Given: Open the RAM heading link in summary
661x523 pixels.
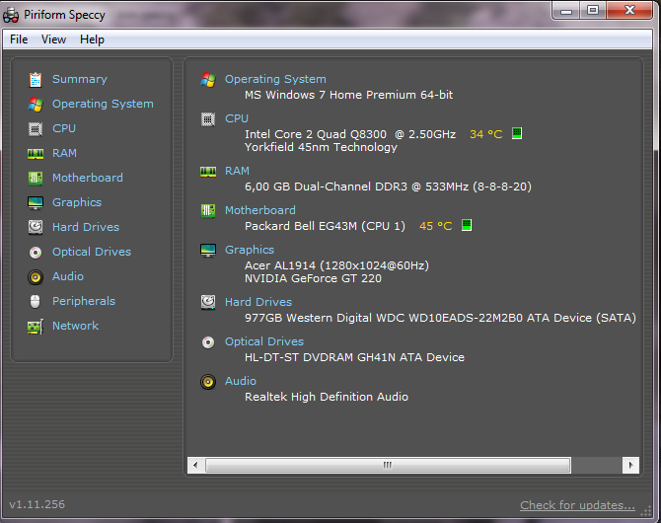Looking at the screenshot, I should (237, 172).
